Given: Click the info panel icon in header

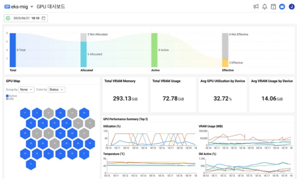Looking at the screenshot, I should (273, 7).
